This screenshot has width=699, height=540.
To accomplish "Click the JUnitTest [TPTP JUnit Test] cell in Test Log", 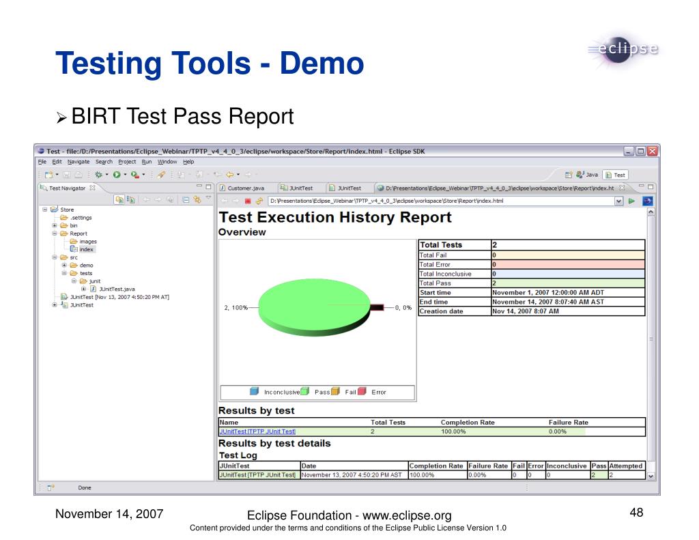I will coord(259,475).
